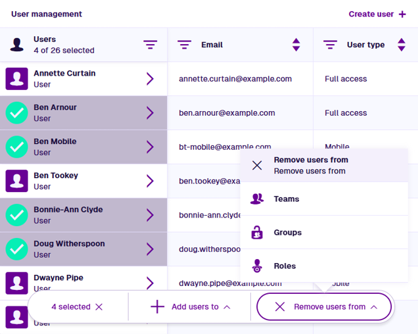Toggle off Doug Witherspoon's selection
Viewport: 418px width, 334px height.
click(x=16, y=249)
